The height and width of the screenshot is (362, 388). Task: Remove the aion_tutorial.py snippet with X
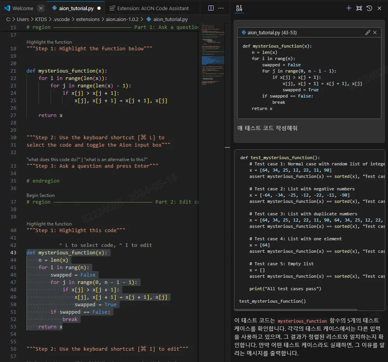click(375, 33)
